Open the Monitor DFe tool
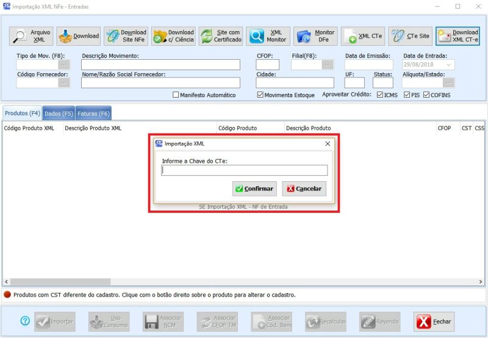 click(315, 36)
